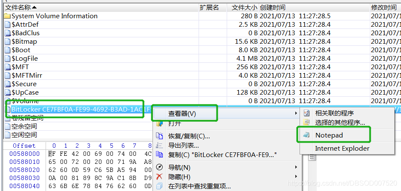Screen dimensions: 401x191
Task: Click the $LogFile file icon
Action: click(x=8, y=59)
